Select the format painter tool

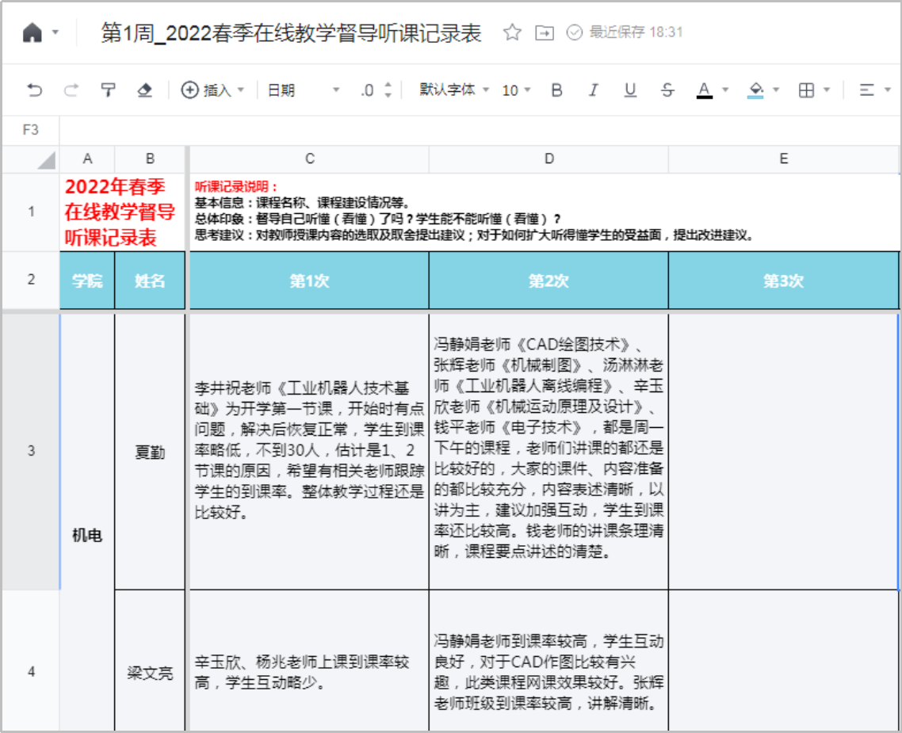point(108,90)
